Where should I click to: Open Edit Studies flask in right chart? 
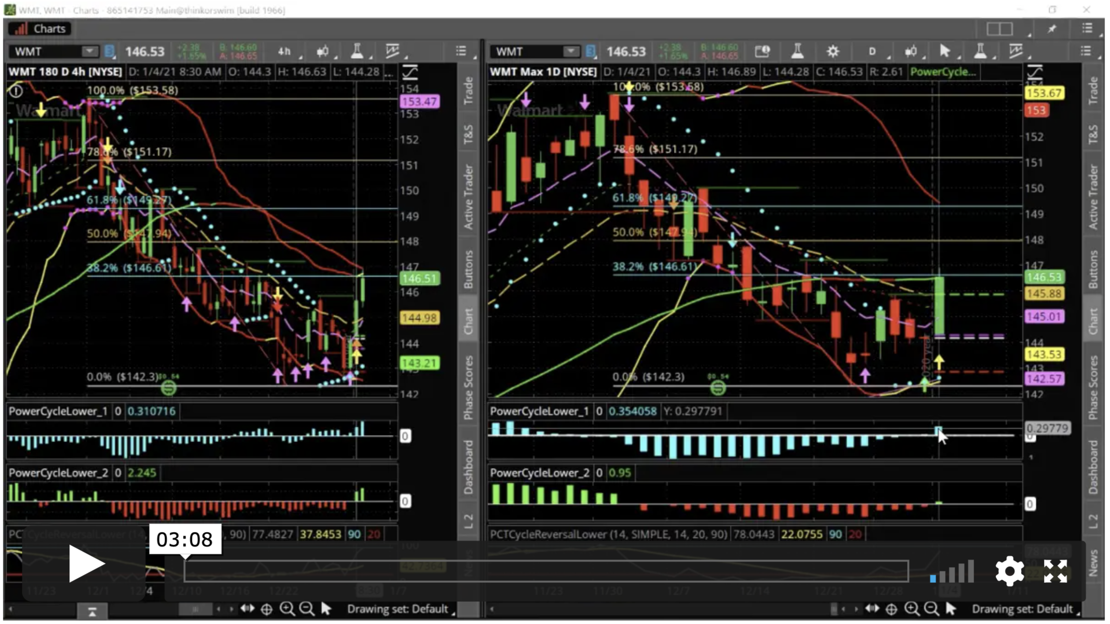coord(797,51)
